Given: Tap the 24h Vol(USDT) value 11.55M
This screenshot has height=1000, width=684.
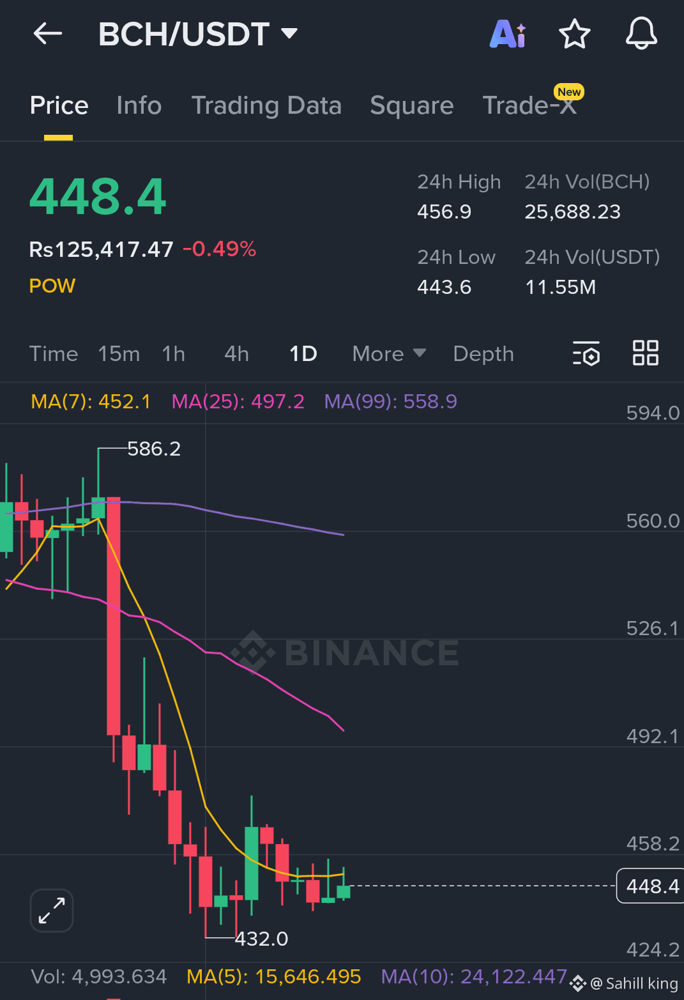Looking at the screenshot, I should pyautogui.click(x=561, y=287).
